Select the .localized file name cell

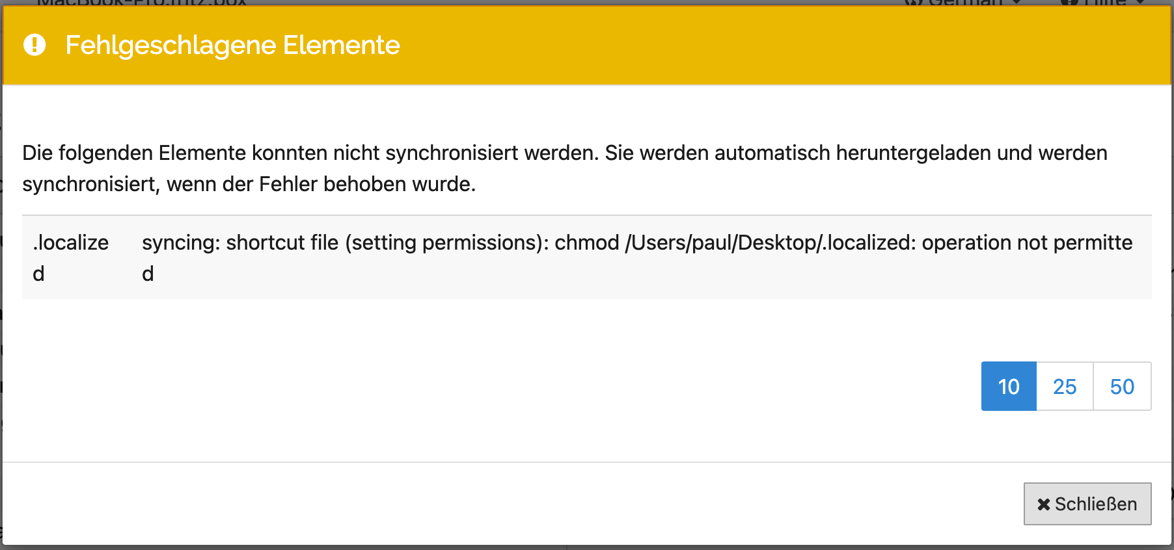click(71, 258)
